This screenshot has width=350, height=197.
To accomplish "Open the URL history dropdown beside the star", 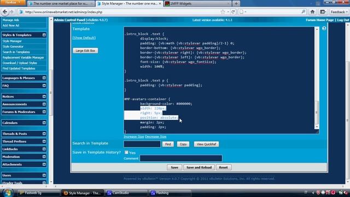I will [x=228, y=12].
